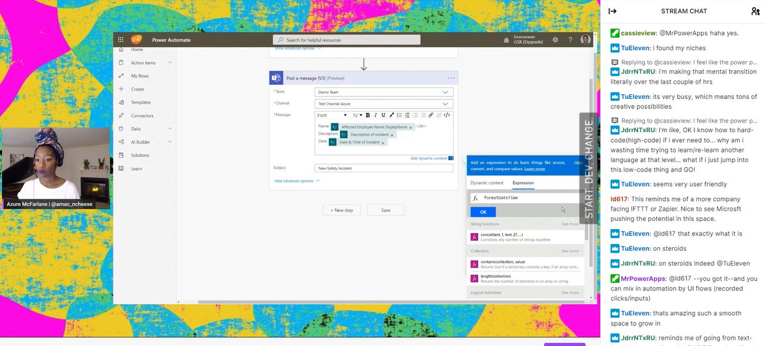Open Learn in sidebar

pos(137,169)
